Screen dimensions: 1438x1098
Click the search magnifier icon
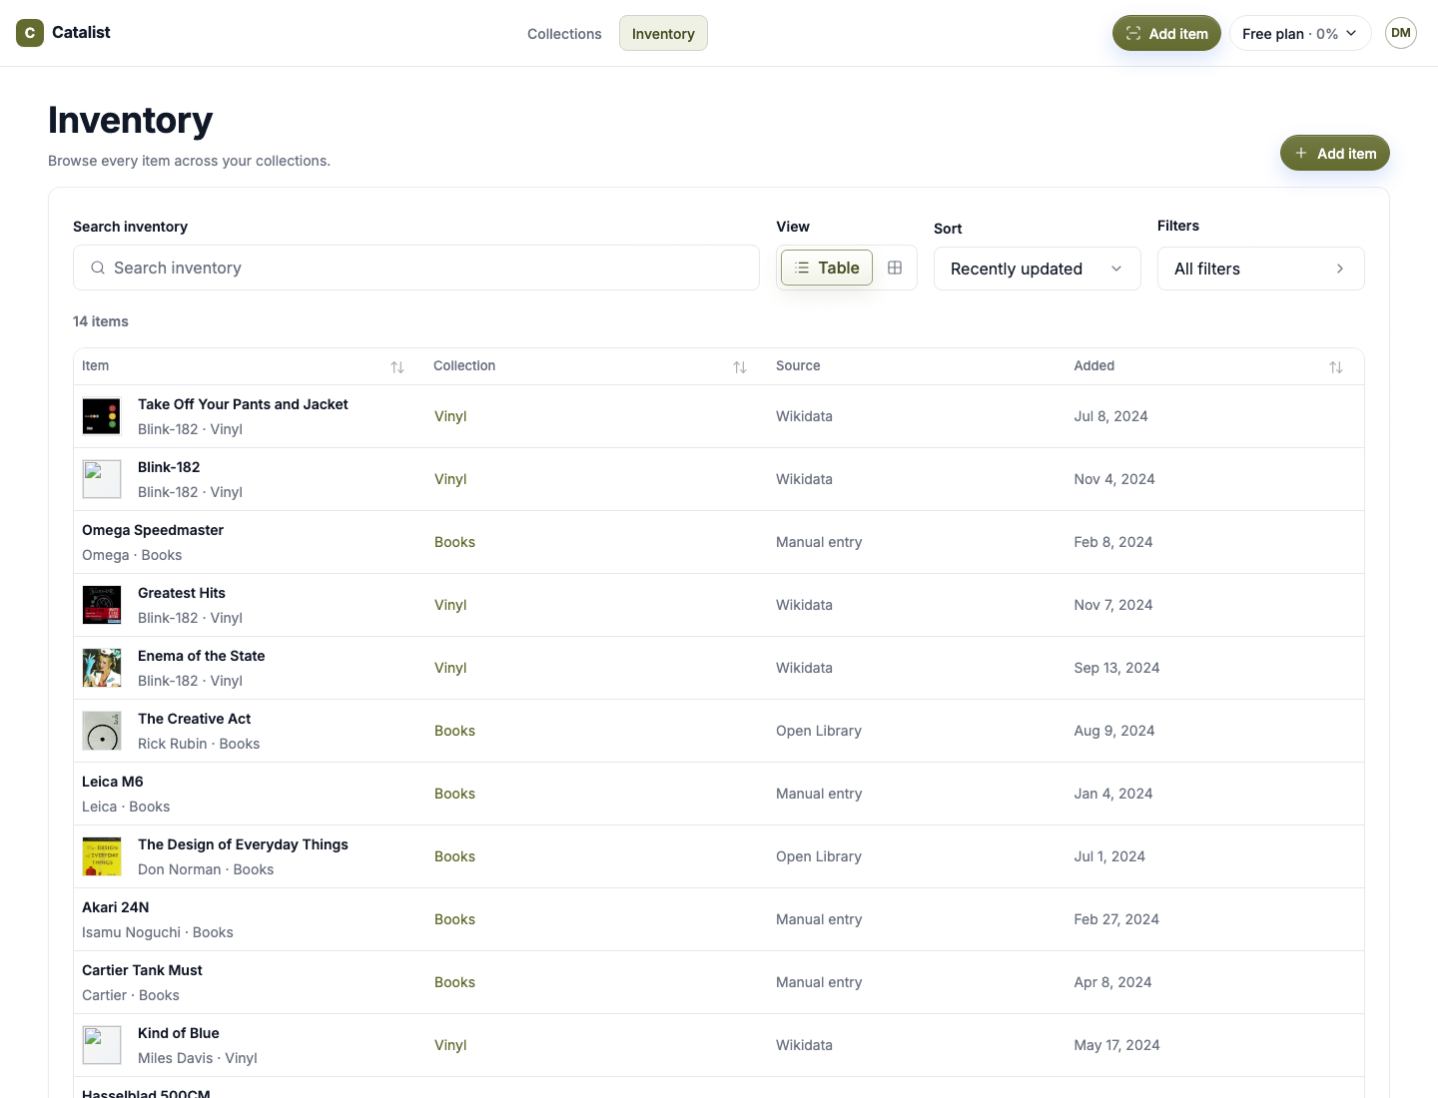(x=98, y=268)
